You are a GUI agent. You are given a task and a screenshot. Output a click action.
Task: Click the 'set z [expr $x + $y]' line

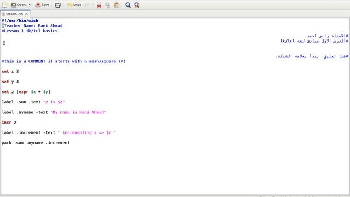click(26, 92)
